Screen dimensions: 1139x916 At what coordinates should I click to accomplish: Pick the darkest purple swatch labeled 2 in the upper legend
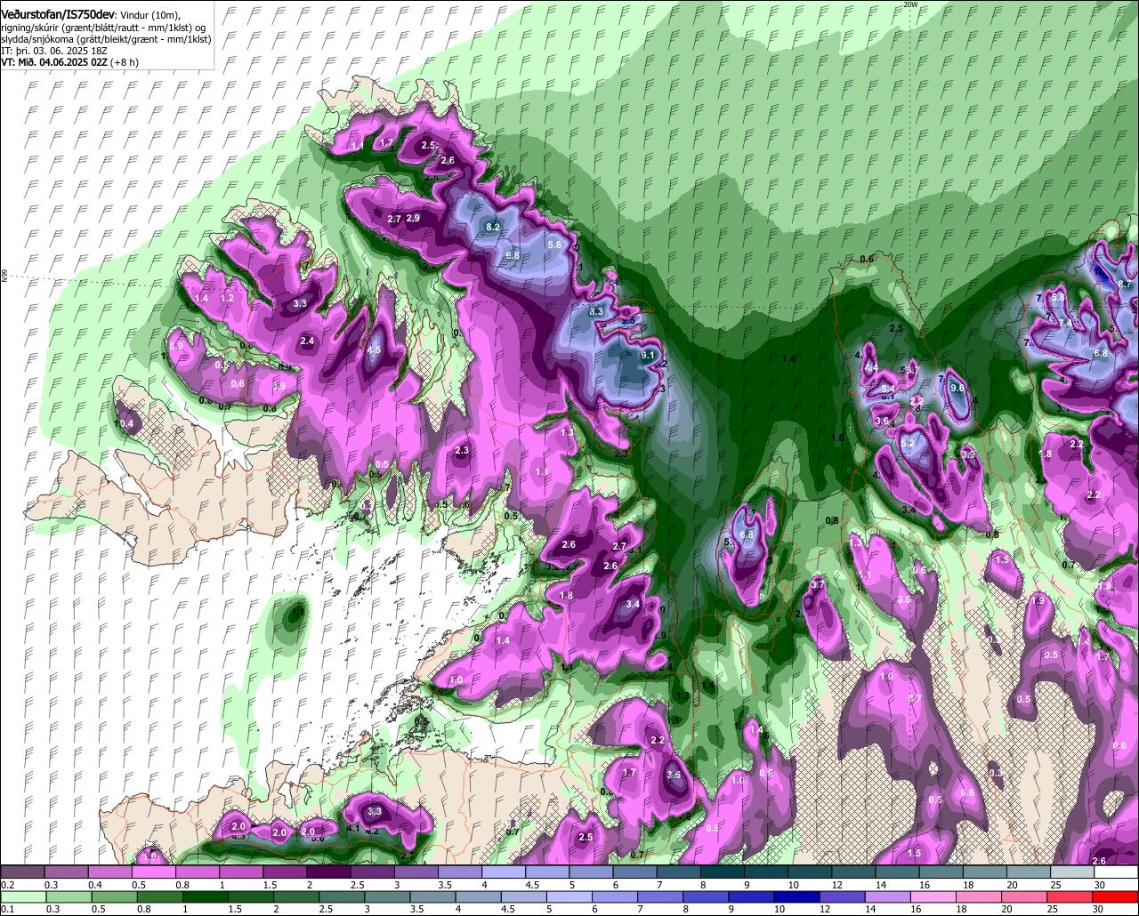[x=328, y=872]
